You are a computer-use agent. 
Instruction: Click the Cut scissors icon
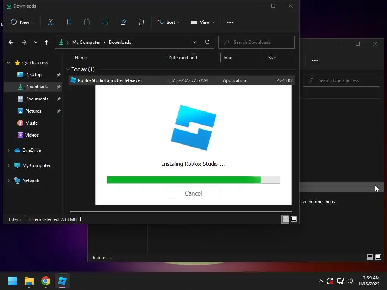point(50,22)
